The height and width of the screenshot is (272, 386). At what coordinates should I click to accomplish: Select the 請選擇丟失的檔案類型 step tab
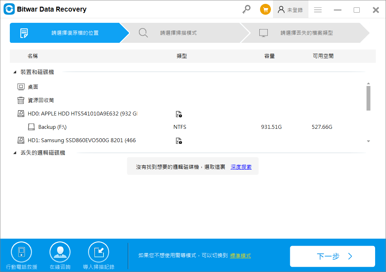[x=305, y=33]
